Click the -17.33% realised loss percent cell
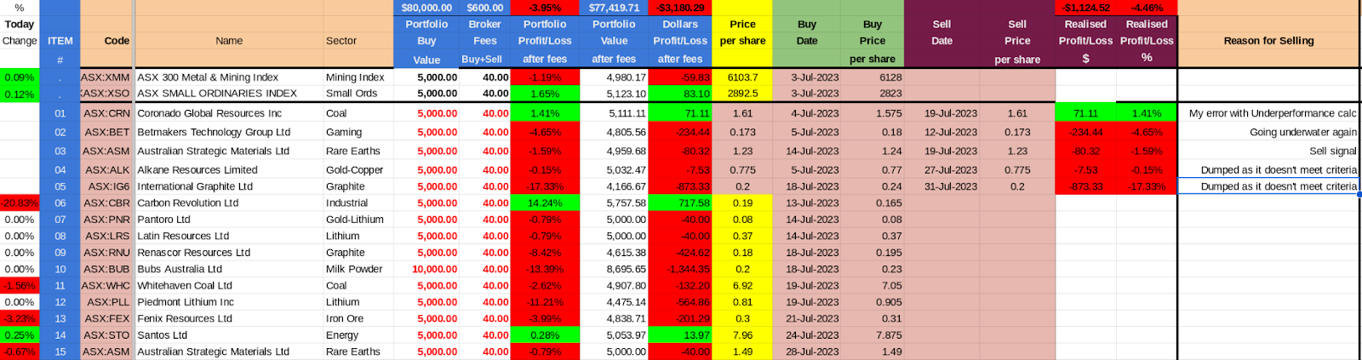1362x360 pixels. point(1147,186)
